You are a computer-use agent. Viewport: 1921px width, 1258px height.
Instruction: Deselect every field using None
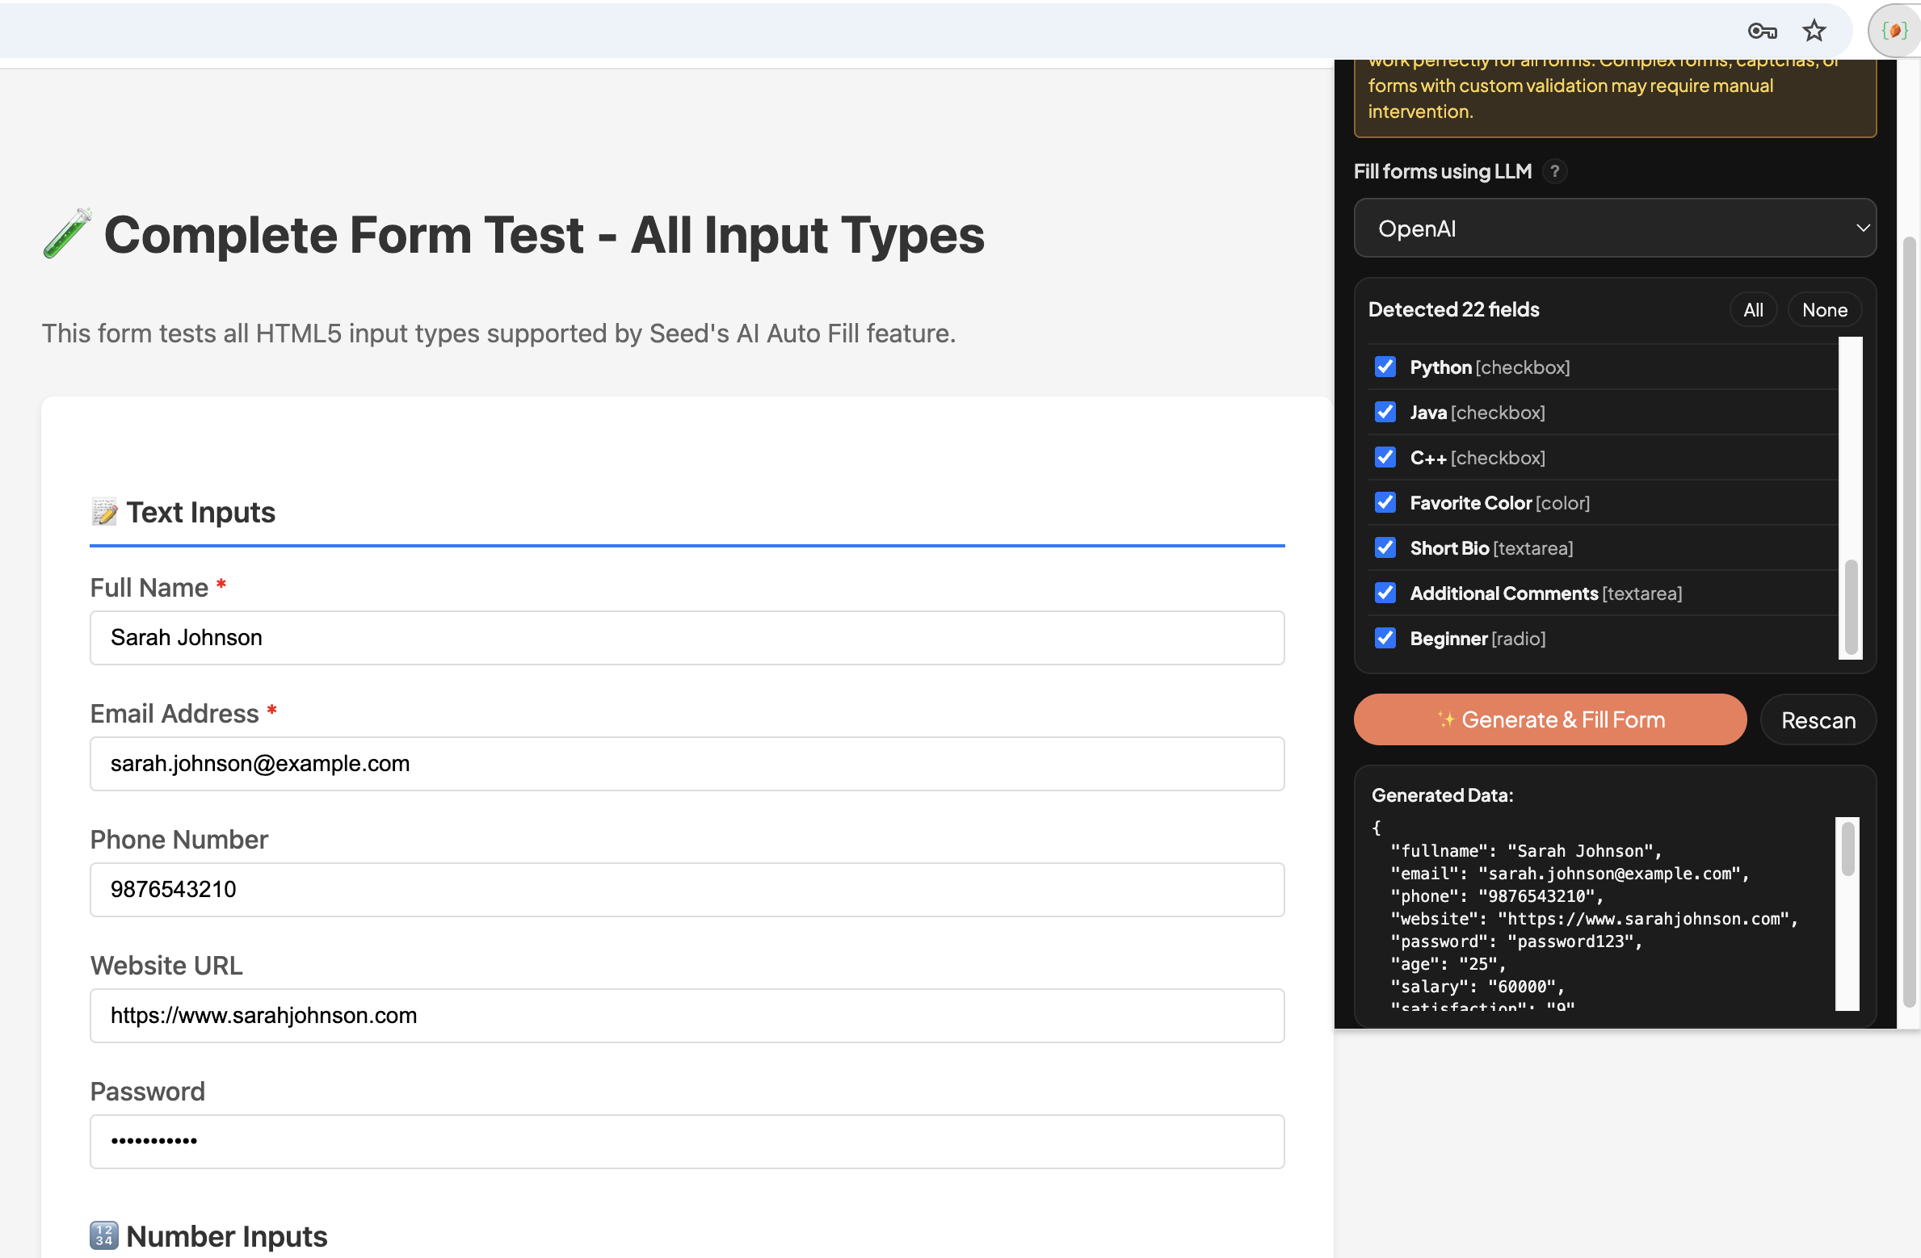1825,309
